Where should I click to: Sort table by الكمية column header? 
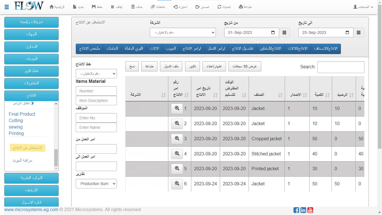point(321,95)
